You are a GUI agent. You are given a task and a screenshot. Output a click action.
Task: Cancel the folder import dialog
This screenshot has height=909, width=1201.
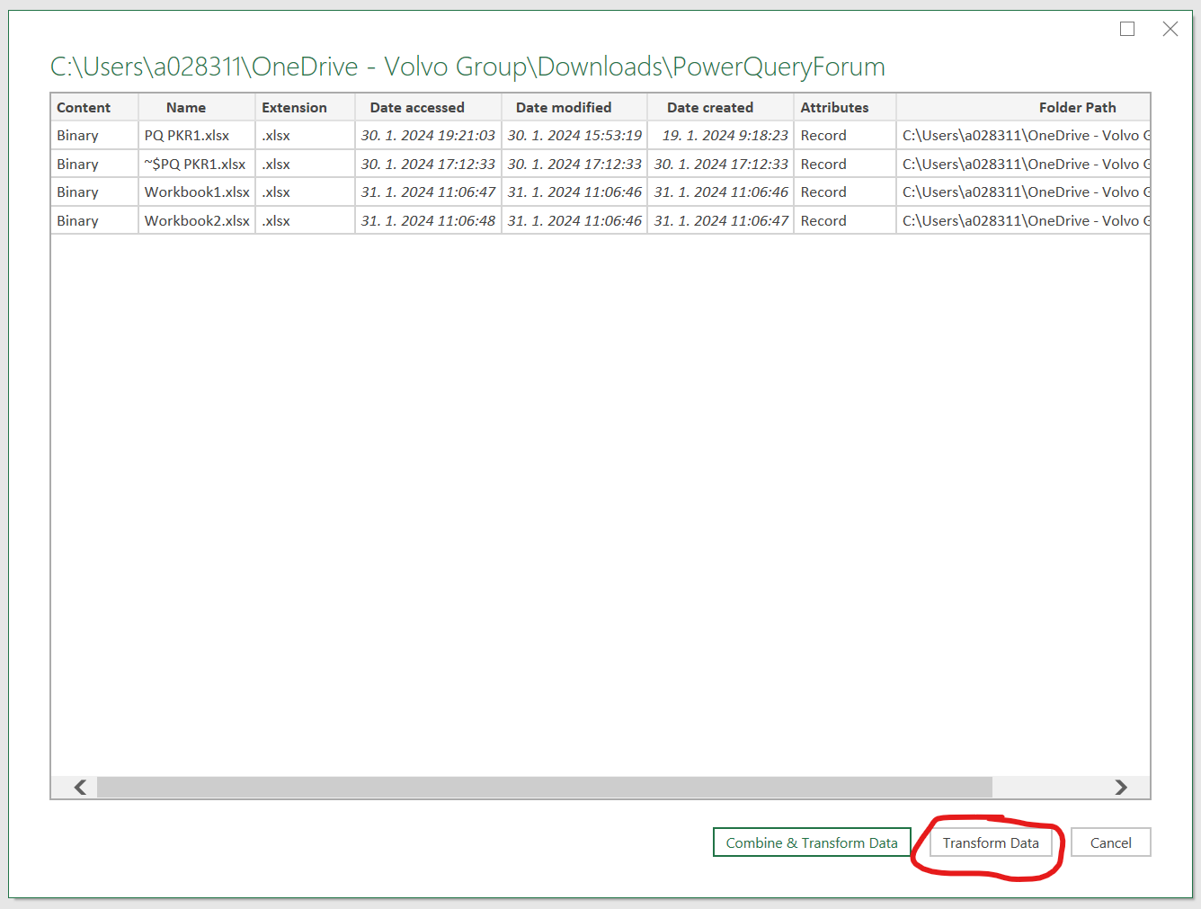pos(1111,842)
